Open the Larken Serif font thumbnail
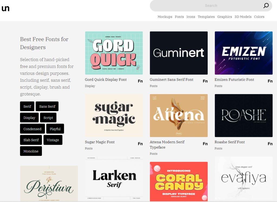Viewport: 277px width, 202px height. pyautogui.click(x=114, y=179)
